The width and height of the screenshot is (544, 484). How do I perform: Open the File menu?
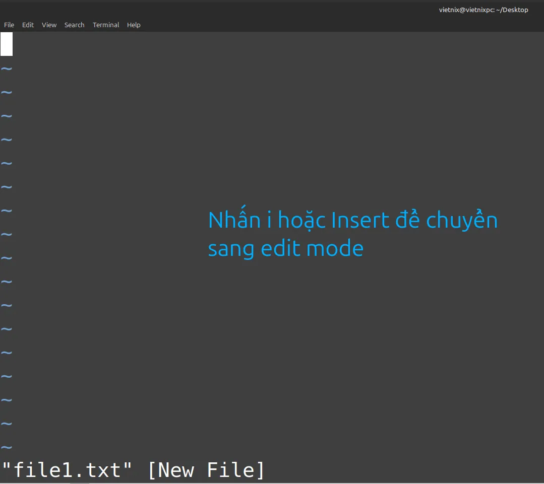tap(9, 25)
